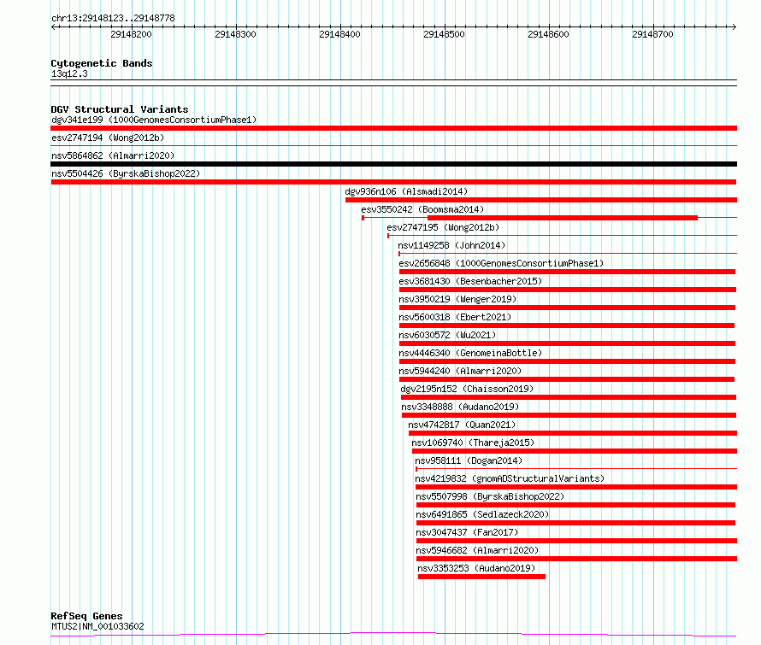This screenshot has width=761, height=645.
Task: Open nsv3353253 (Audano2019) label
Action: pos(476,568)
